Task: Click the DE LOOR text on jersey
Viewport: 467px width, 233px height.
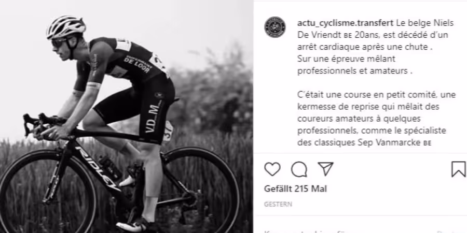Action: (x=138, y=64)
